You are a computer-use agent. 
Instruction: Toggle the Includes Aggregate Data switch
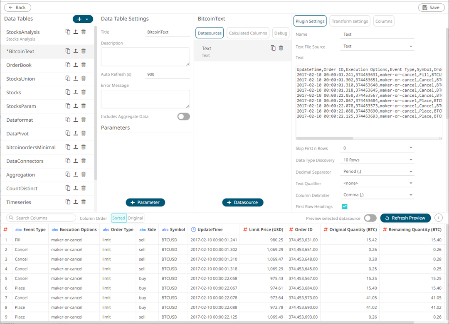click(x=183, y=117)
